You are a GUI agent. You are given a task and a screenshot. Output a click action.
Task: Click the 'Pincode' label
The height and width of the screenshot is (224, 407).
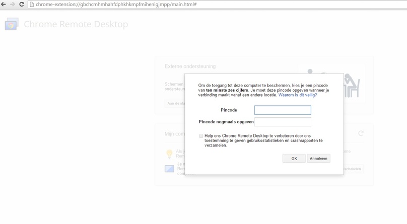click(x=229, y=110)
